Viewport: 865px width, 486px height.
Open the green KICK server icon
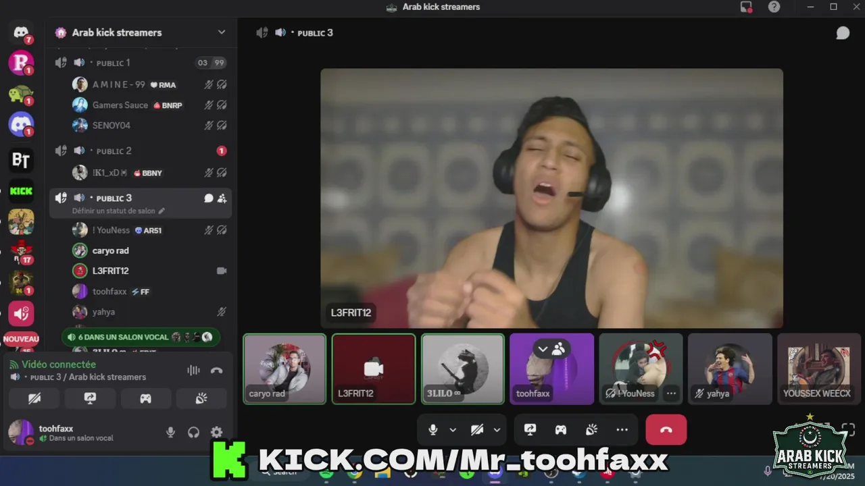click(21, 191)
